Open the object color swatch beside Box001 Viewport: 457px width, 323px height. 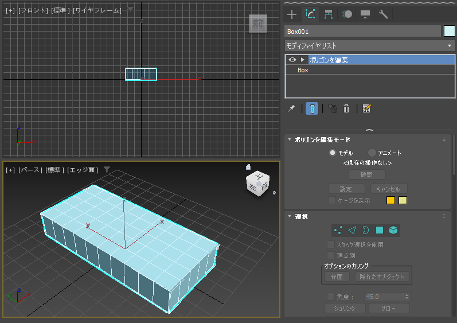(x=449, y=31)
